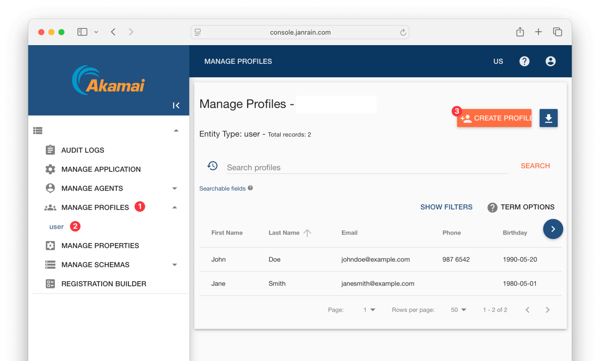Open Audit Logs in sidebar
Screen dimensions: 600x361
(x=82, y=150)
